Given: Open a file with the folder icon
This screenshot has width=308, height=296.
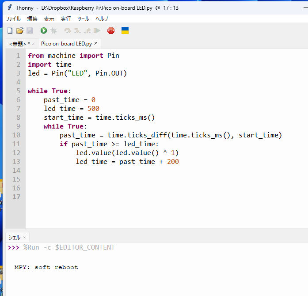Looking at the screenshot, I should pyautogui.click(x=19, y=30).
